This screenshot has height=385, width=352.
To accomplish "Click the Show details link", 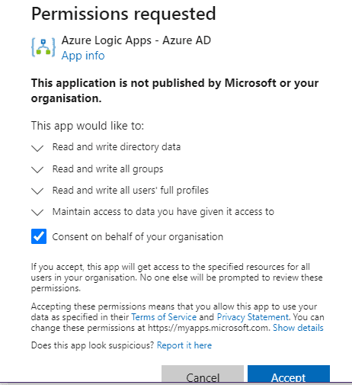I will pos(298,328).
